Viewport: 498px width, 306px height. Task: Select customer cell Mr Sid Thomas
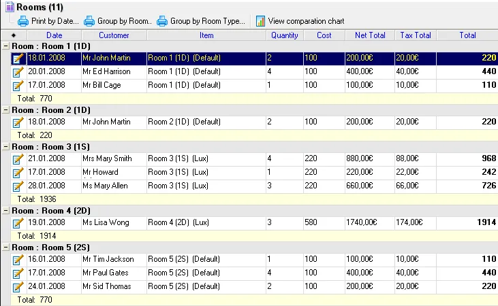114,287
